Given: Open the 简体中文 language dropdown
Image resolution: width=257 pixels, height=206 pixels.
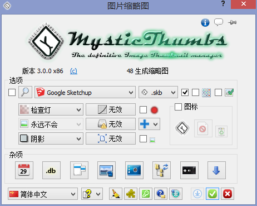Looking at the screenshot, I should tap(43, 194).
